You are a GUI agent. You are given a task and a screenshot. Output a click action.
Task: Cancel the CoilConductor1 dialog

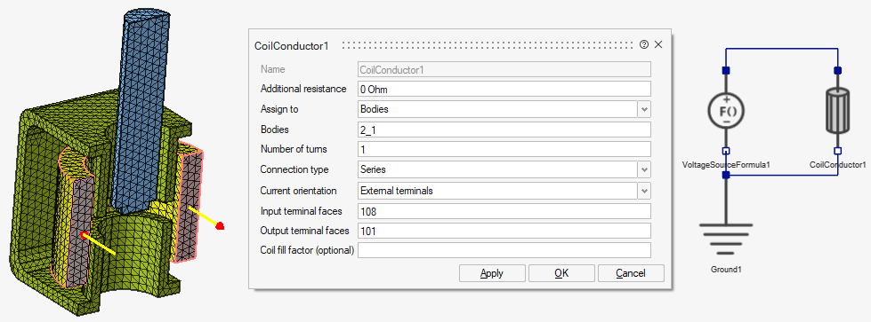point(631,273)
